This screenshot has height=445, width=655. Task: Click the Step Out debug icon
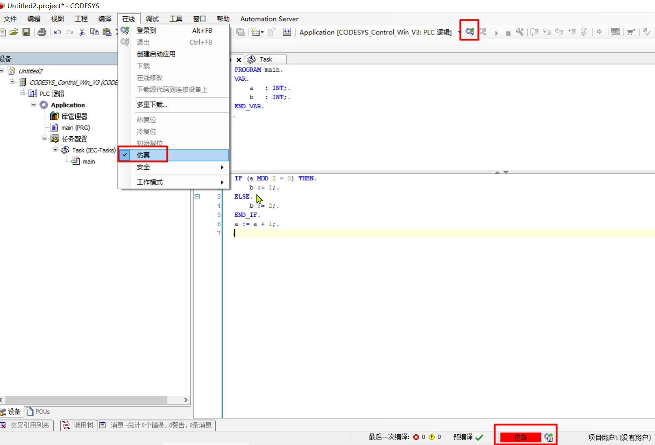click(x=559, y=32)
